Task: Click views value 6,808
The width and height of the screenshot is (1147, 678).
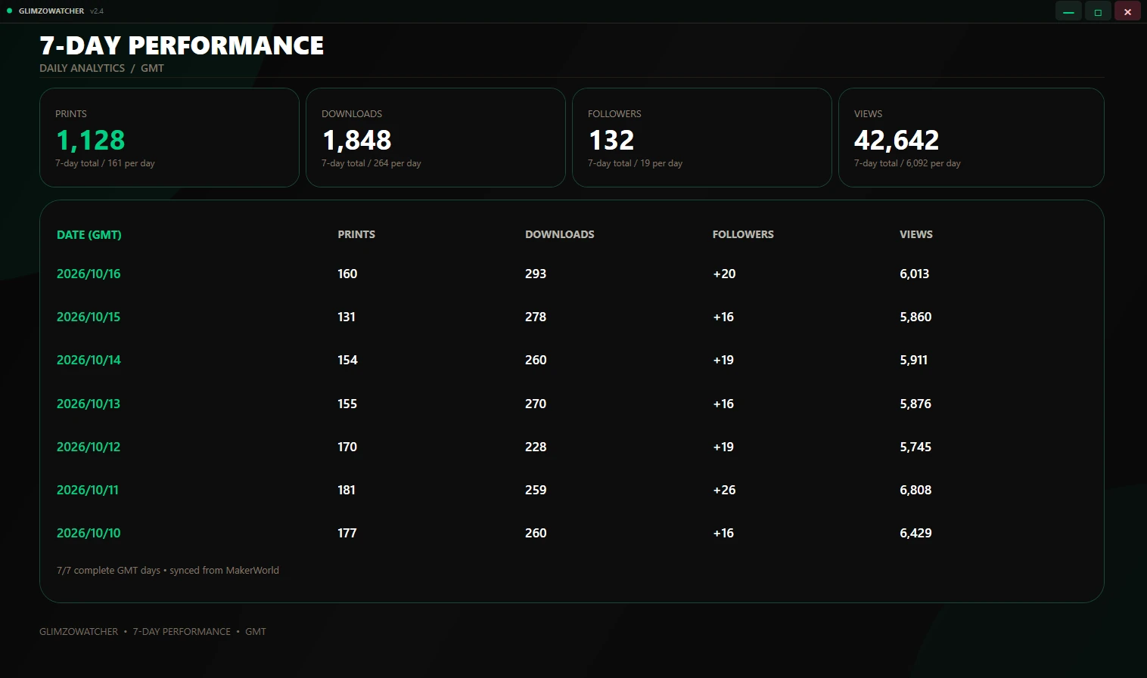Action: pos(915,490)
